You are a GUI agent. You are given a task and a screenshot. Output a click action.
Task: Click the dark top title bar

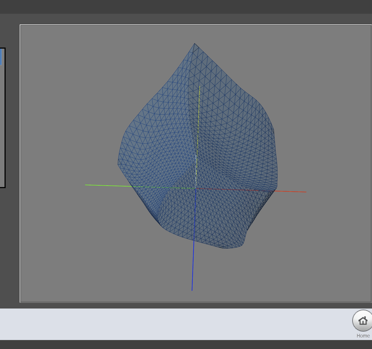pyautogui.click(x=175, y=6)
